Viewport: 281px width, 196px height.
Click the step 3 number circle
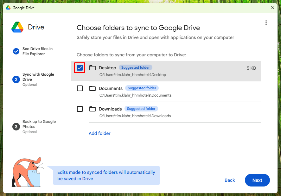pos(16,127)
